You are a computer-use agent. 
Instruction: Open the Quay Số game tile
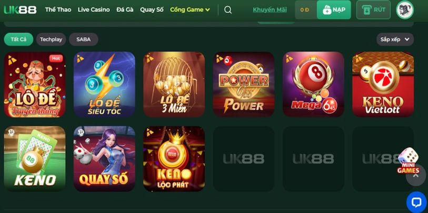[104, 158]
